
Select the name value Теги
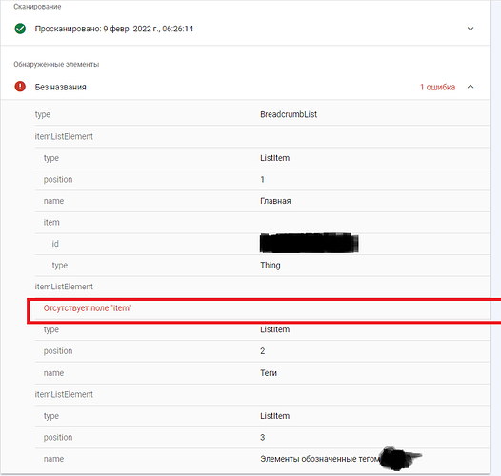pyautogui.click(x=269, y=373)
